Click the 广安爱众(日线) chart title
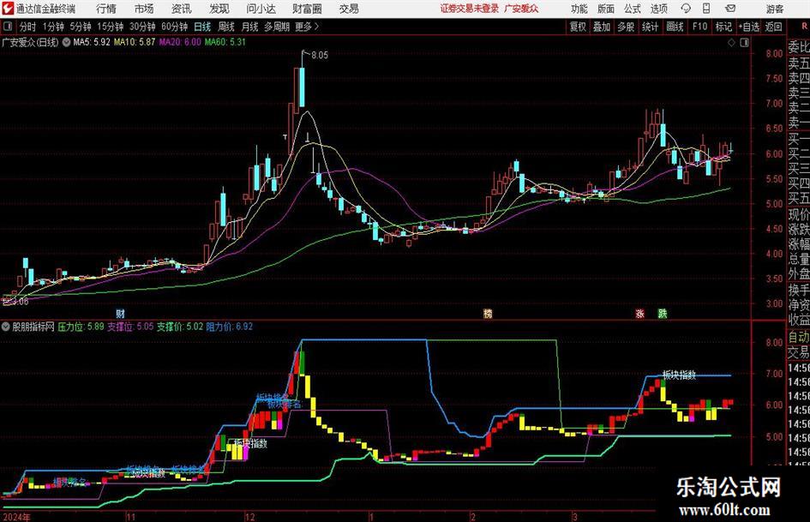The image size is (810, 522). pyautogui.click(x=30, y=42)
